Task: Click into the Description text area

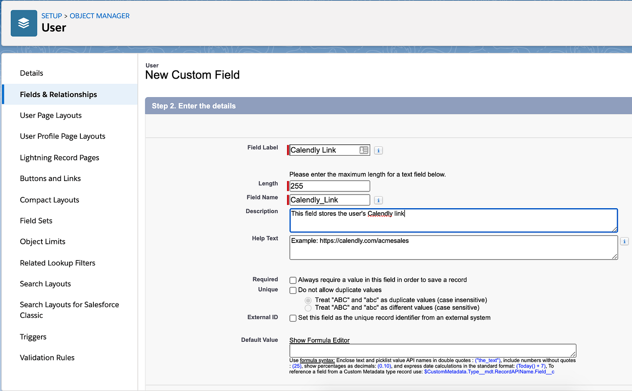Action: (x=453, y=220)
